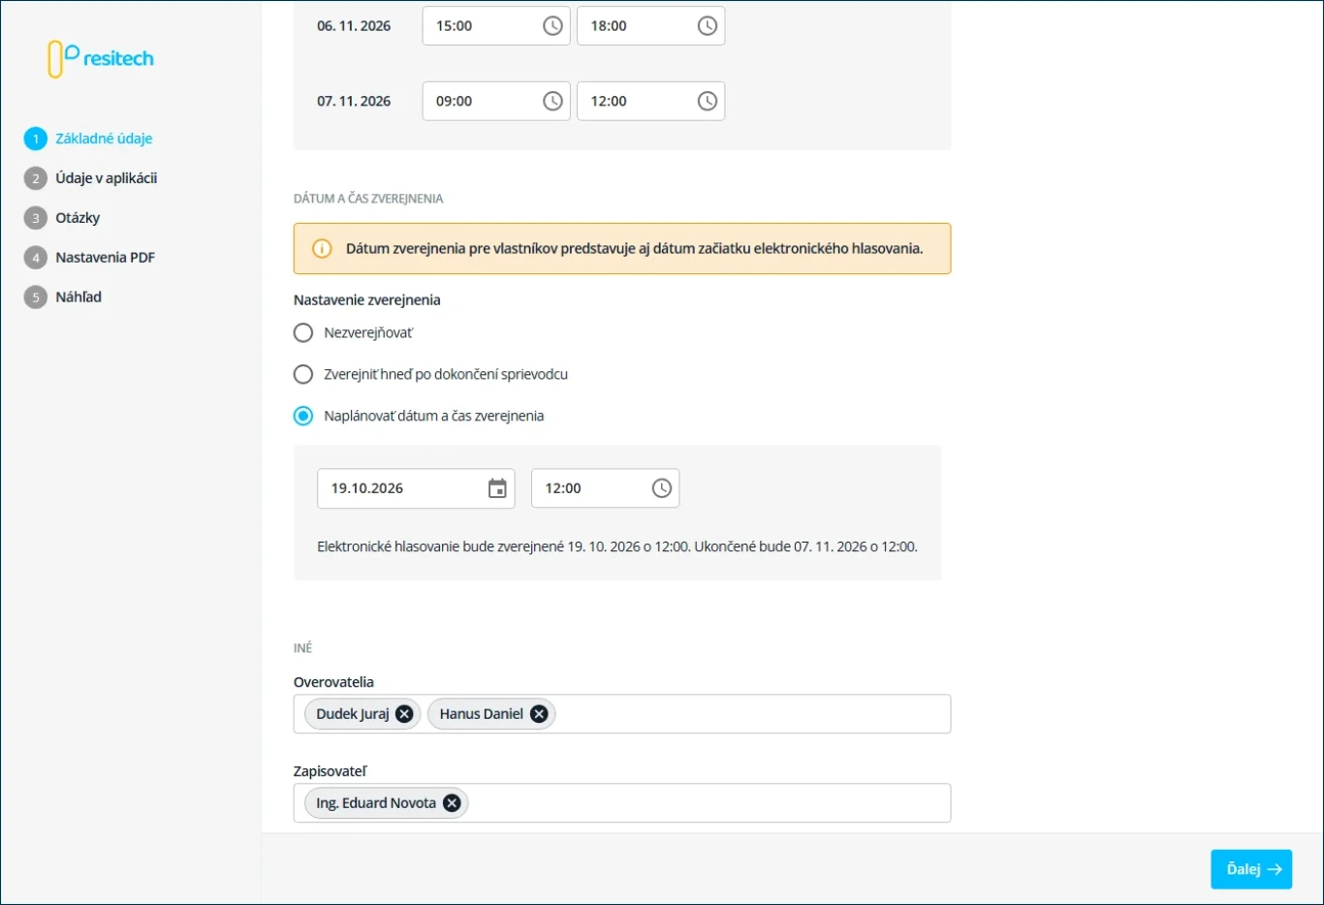Click the 15:00 time input field
This screenshot has width=1324, height=905.
coord(496,26)
